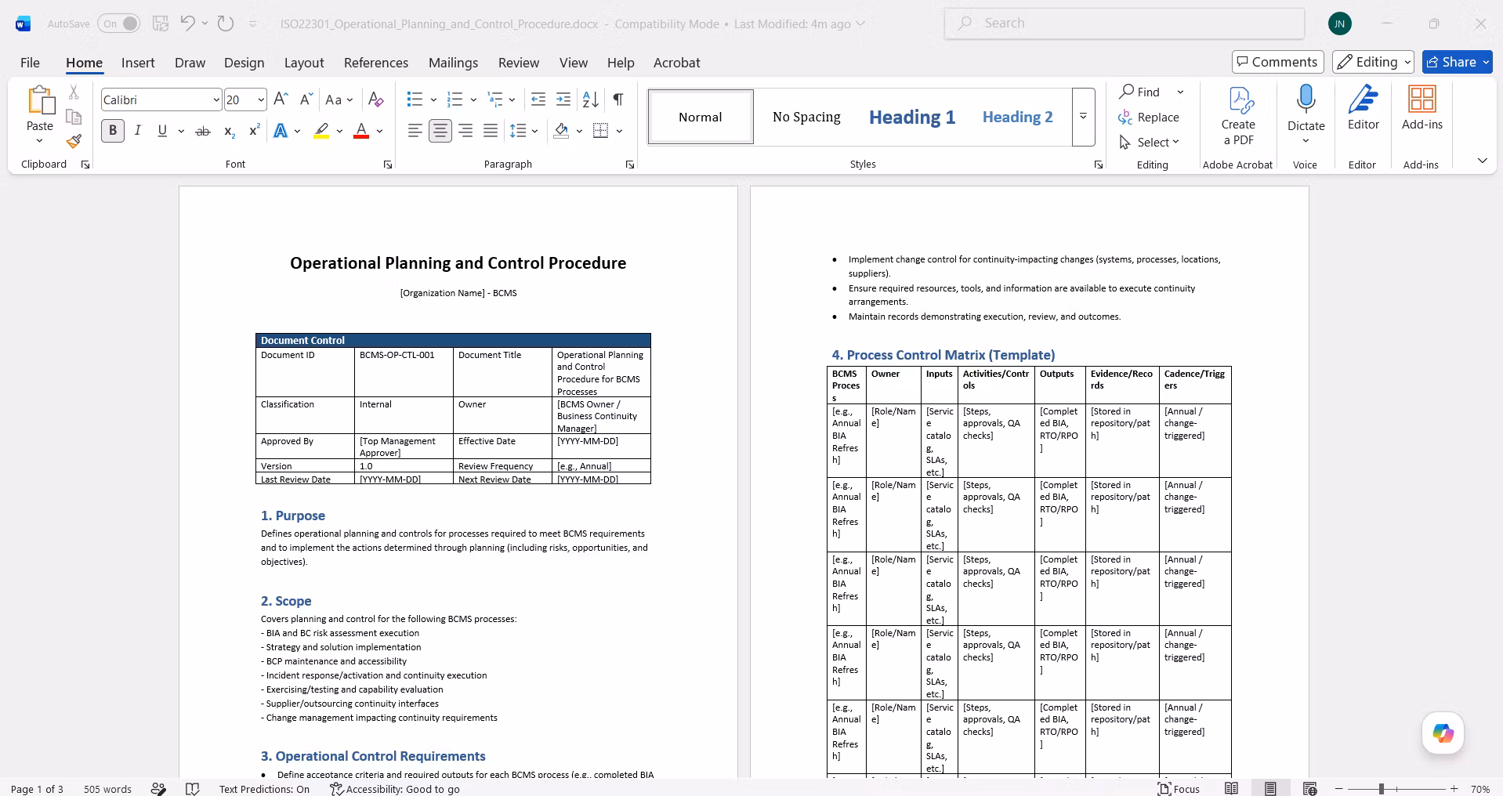Clear all formatting with the eraser A icon
The image size is (1503, 796).
point(376,99)
